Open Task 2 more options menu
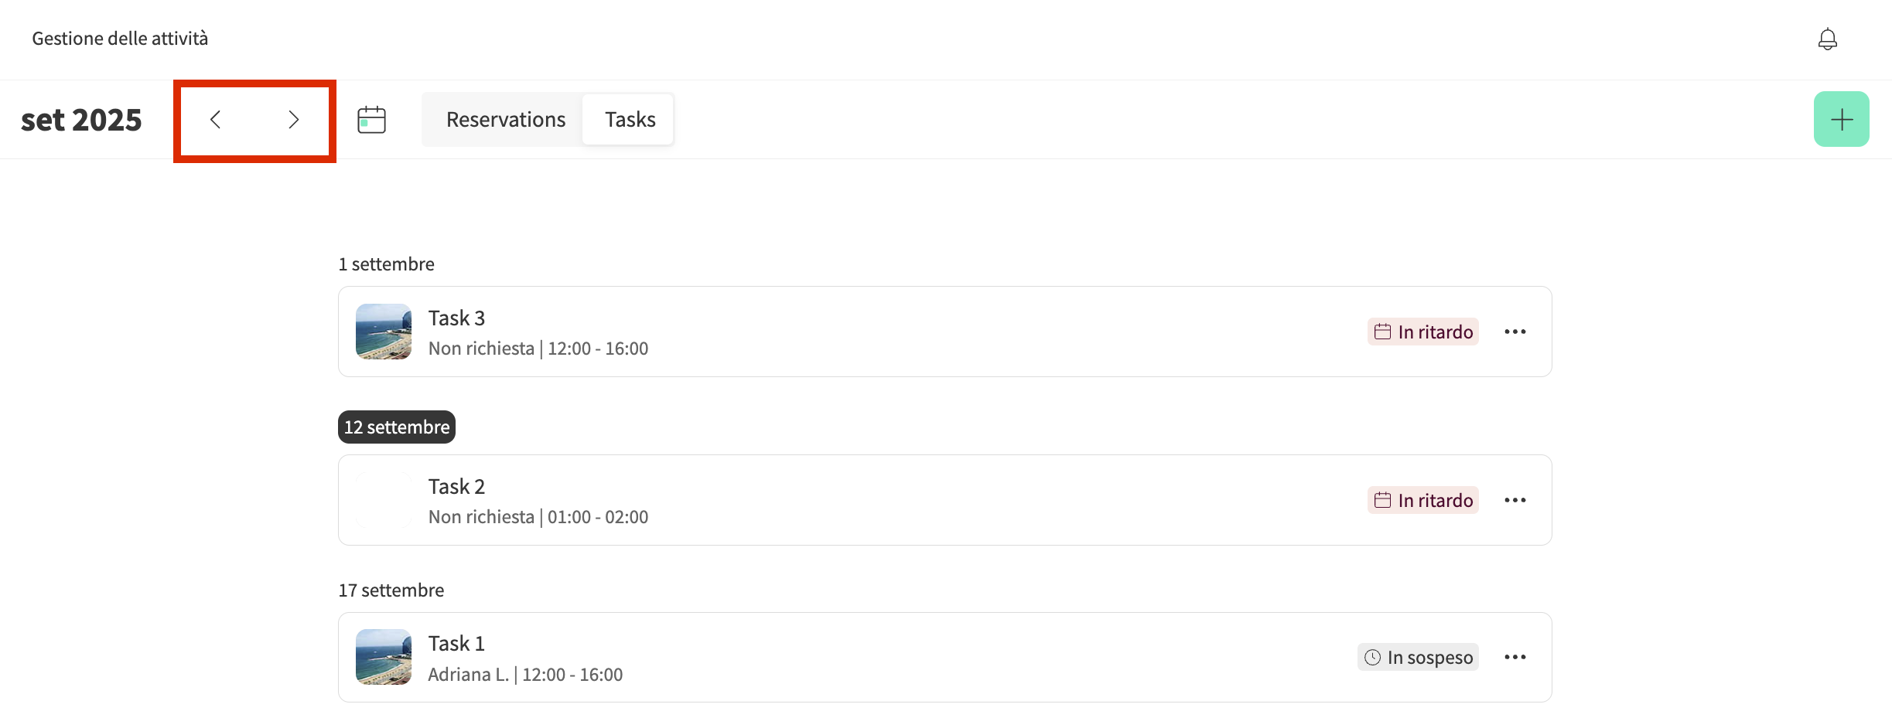The width and height of the screenshot is (1892, 728). pyautogui.click(x=1515, y=500)
